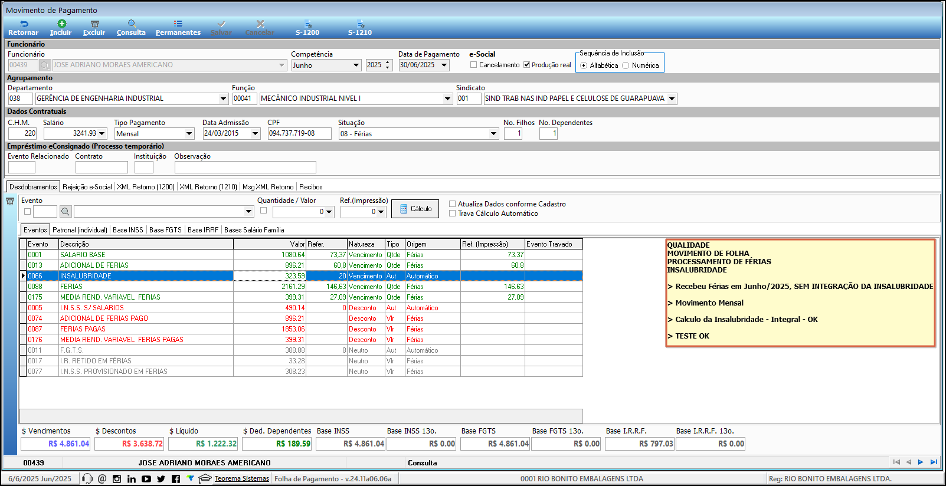The image size is (946, 486).
Task: Click the graduation cap icon in status bar
Action: [x=205, y=478]
